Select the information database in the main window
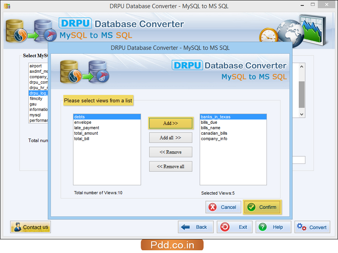The height and width of the screenshot is (253, 338). tap(38, 109)
